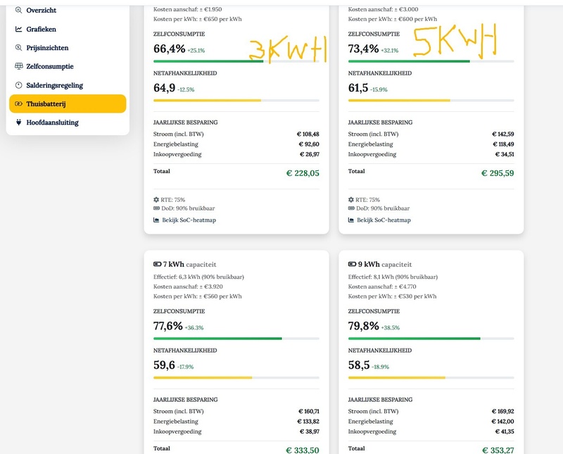Click 'Kosten aanschaf: ± €4.770' text
Screen dimensions: 563x454
382,286
